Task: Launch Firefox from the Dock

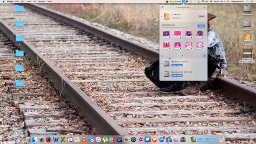Action: (49, 140)
